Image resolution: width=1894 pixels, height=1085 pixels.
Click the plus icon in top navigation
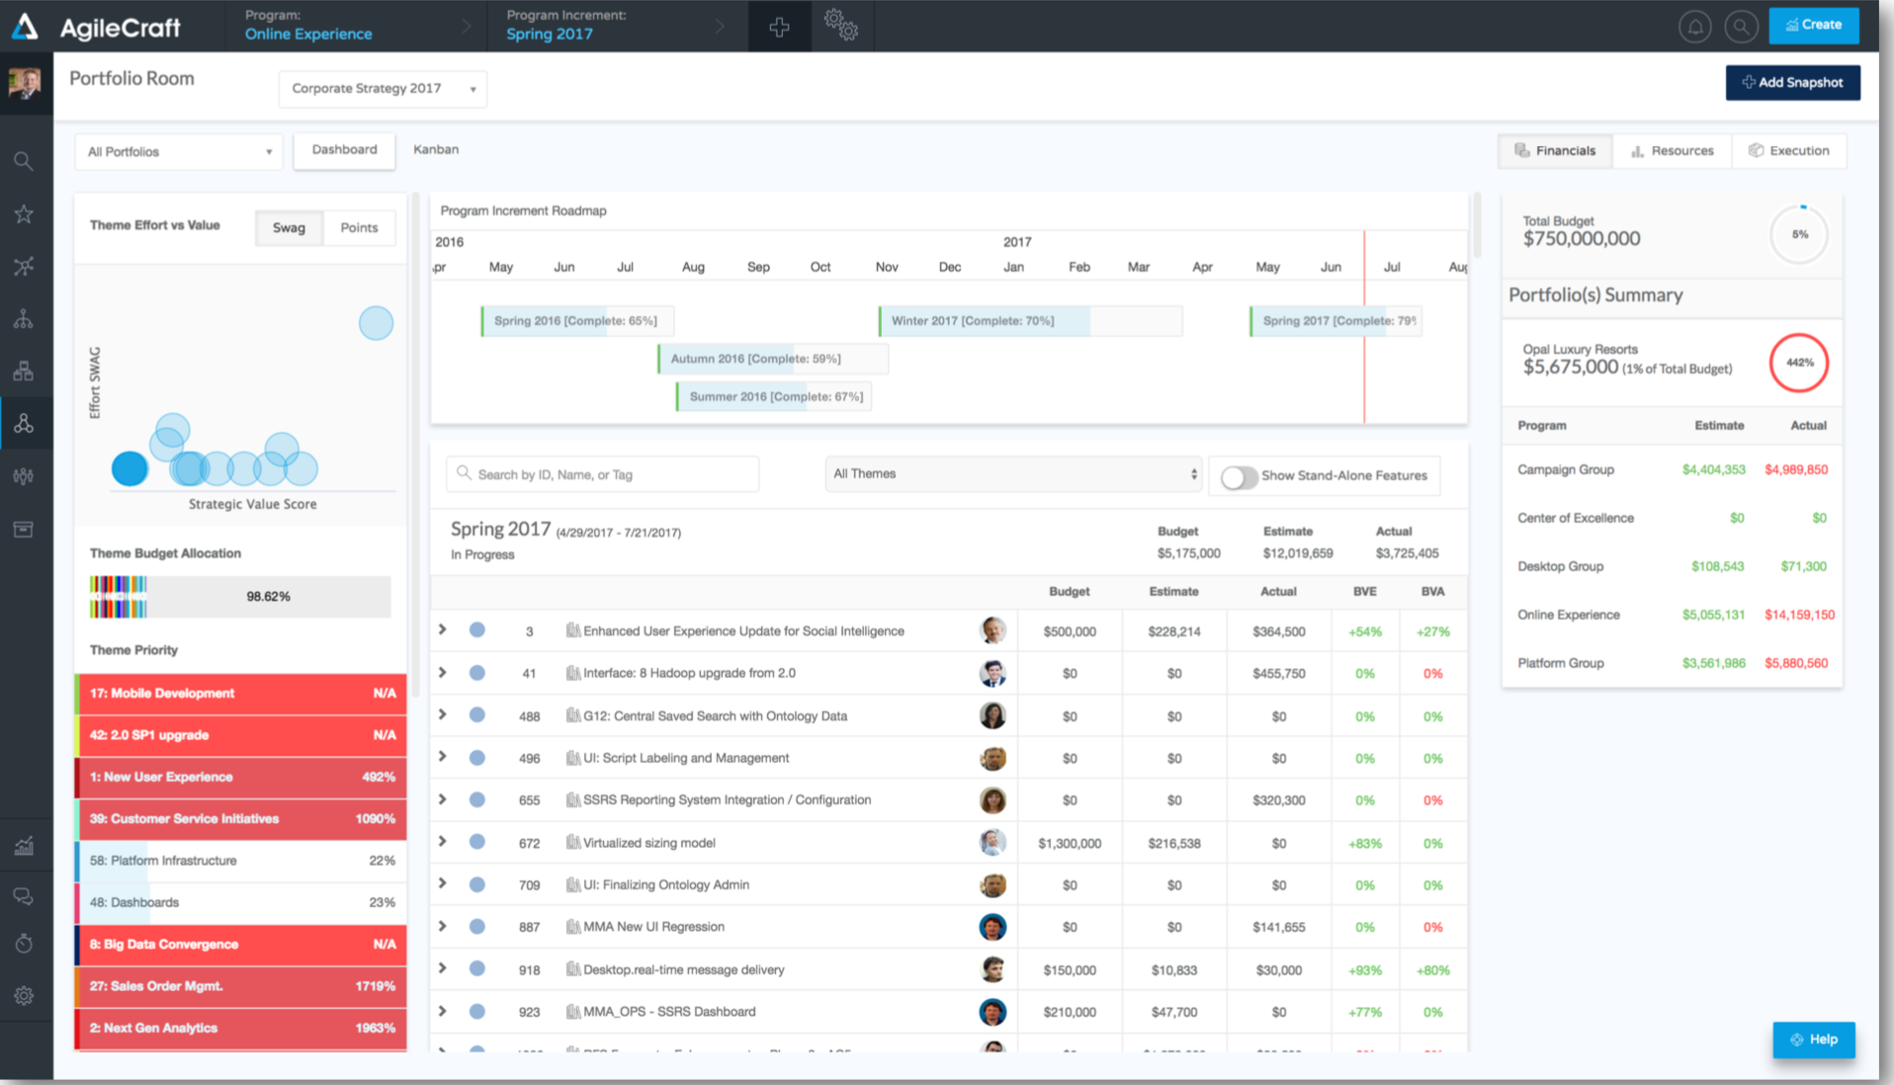click(779, 27)
